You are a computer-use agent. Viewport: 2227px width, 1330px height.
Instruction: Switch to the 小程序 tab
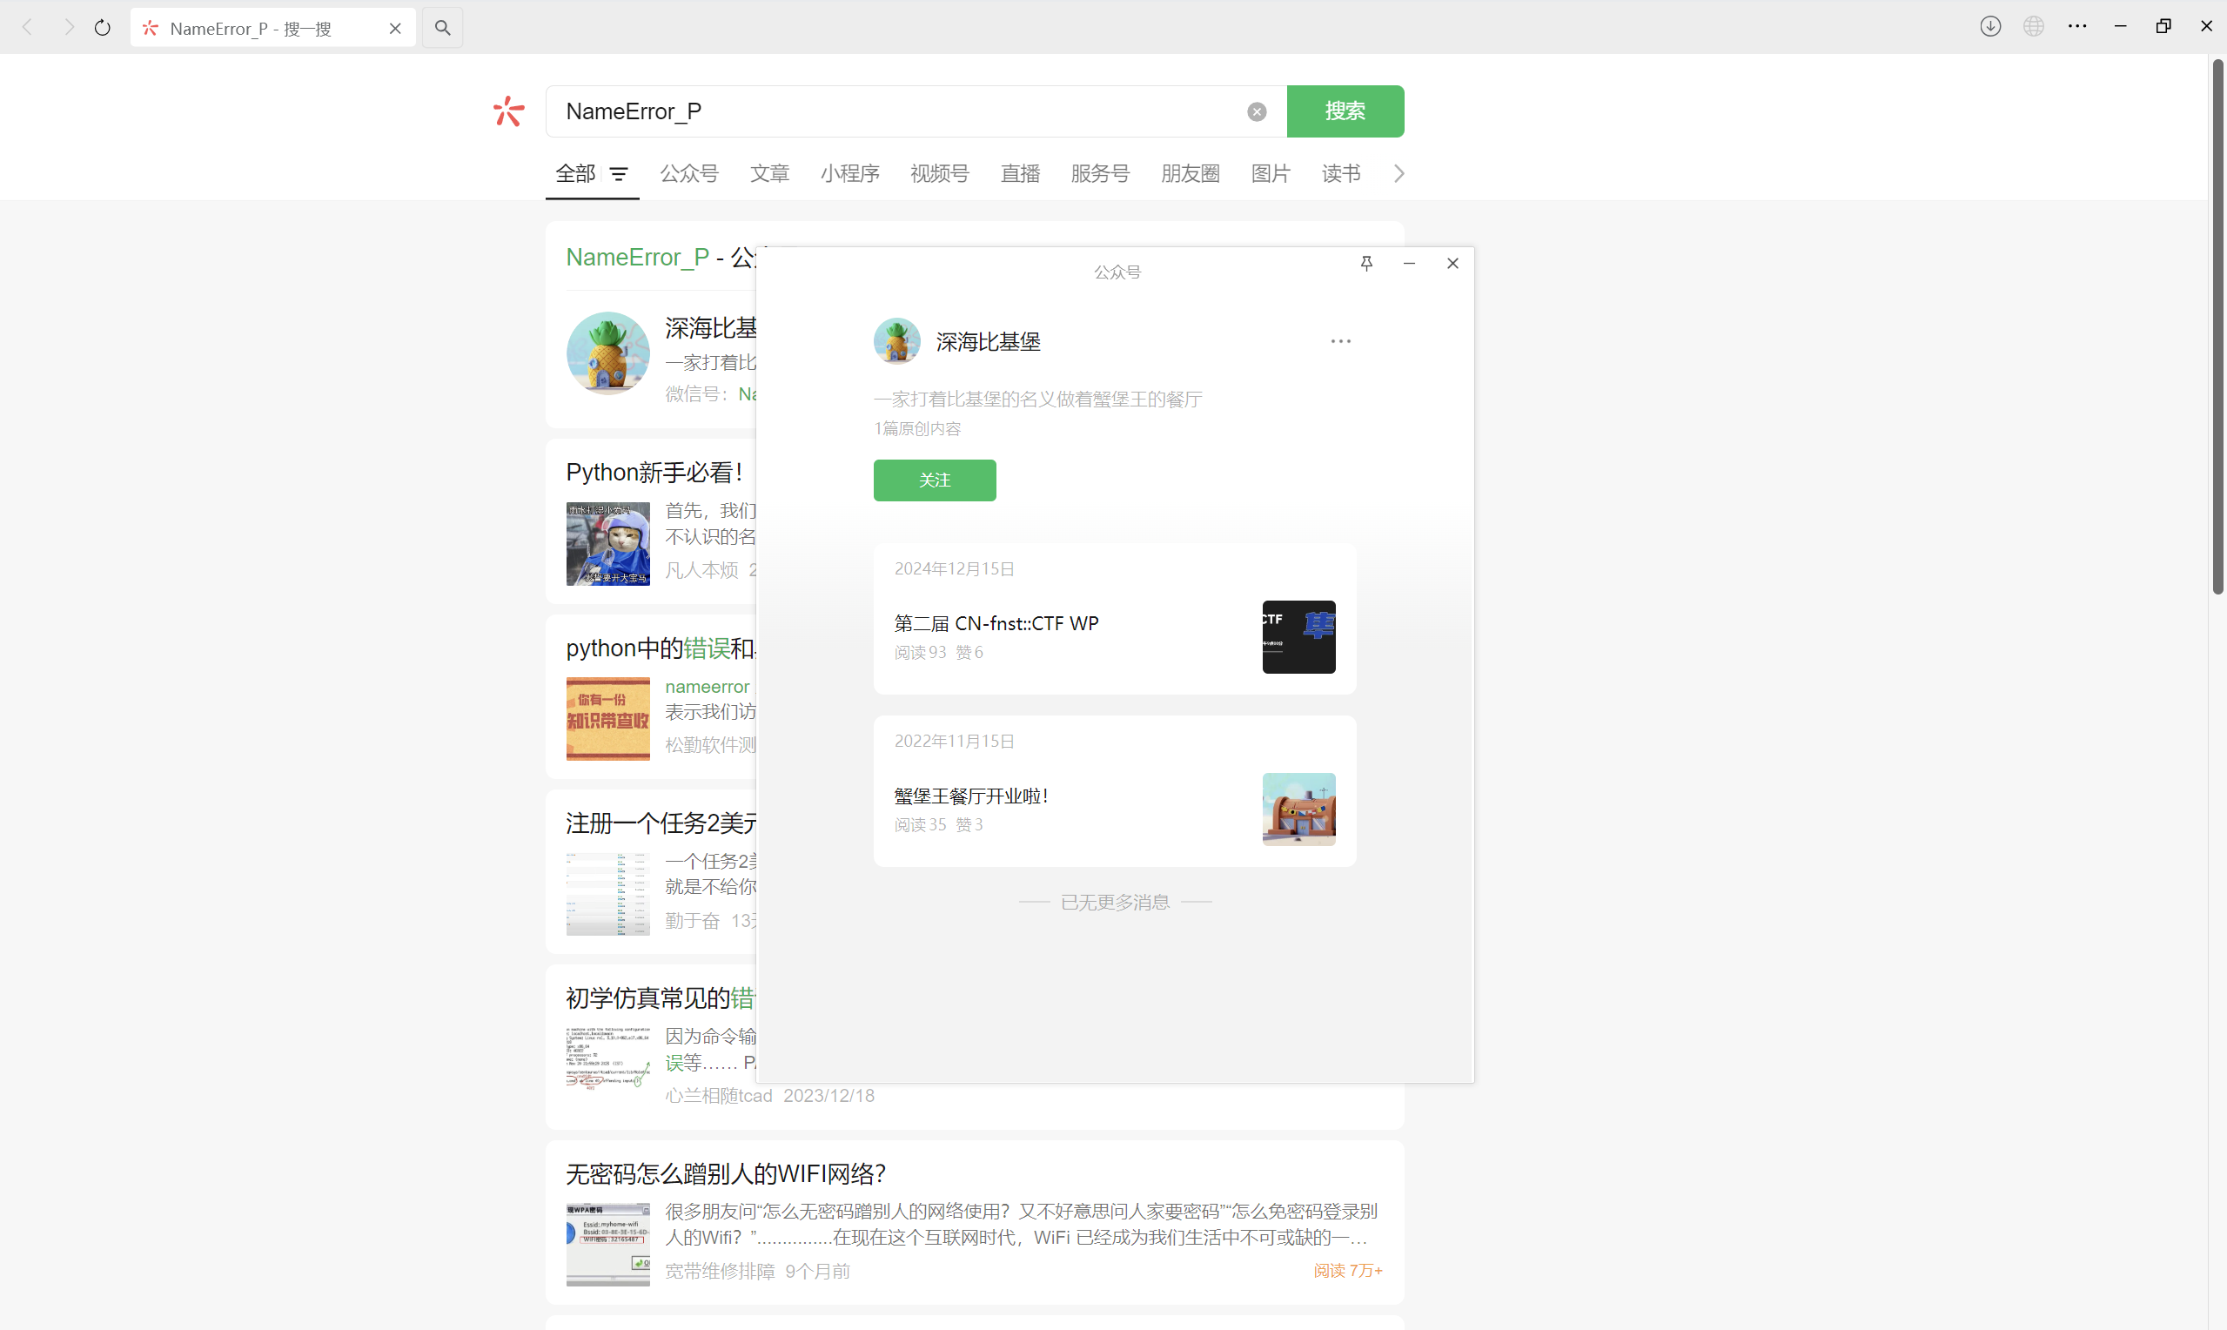tap(850, 174)
